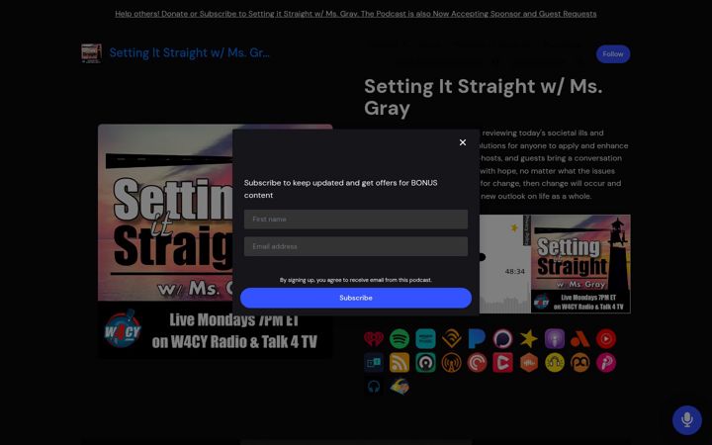Open the Pocket Casts icon
Screen dimensions: 712x445
(x=478, y=363)
